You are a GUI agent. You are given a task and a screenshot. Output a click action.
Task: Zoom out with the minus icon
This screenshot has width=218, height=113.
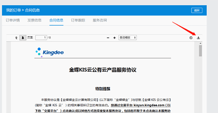108,38
